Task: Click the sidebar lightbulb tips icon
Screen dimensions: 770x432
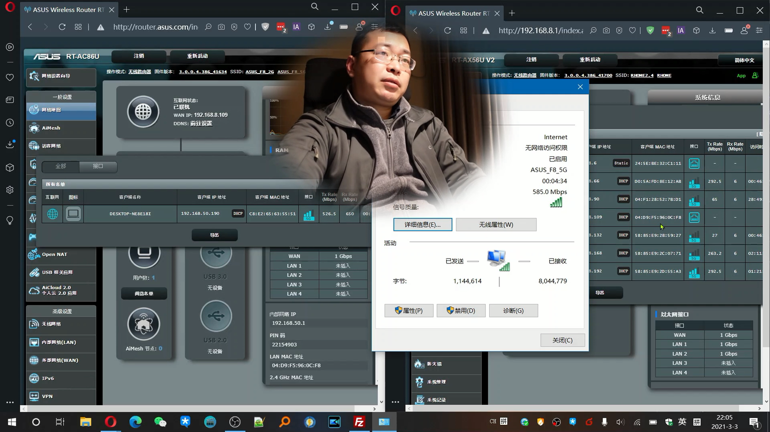Action: (10, 220)
